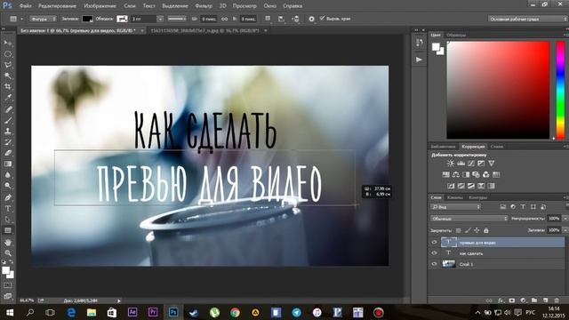Create a new layer from Layers panel
This screenshot has height=320, width=569.
pos(545,300)
